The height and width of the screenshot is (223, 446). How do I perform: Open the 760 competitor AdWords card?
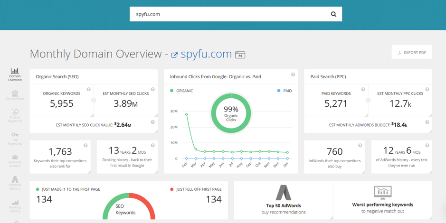[x=334, y=157]
